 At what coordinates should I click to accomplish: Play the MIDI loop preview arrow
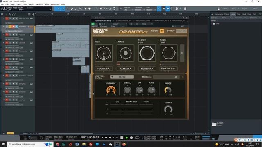pyautogui.click(x=183, y=77)
